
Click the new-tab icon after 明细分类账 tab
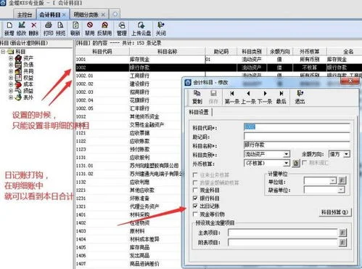(115, 15)
